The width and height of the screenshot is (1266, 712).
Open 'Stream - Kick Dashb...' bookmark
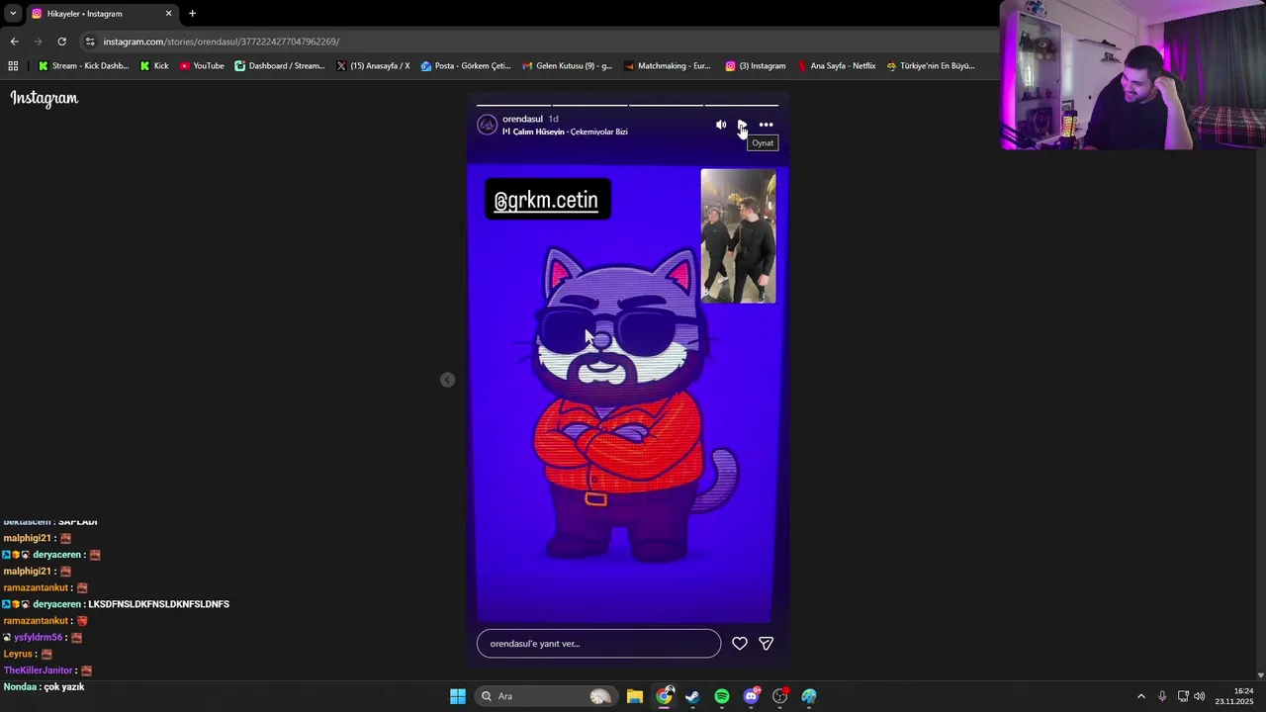[x=83, y=66]
